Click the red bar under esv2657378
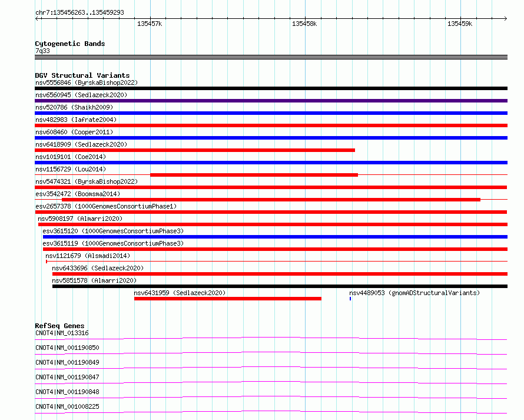This screenshot has height=420, width=524. 271,212
